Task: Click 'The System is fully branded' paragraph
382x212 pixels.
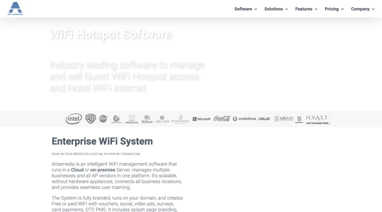Action: coord(117,204)
